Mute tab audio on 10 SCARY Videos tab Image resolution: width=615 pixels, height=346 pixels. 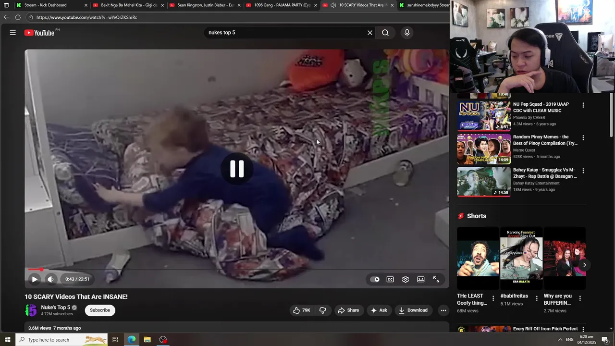click(x=333, y=5)
